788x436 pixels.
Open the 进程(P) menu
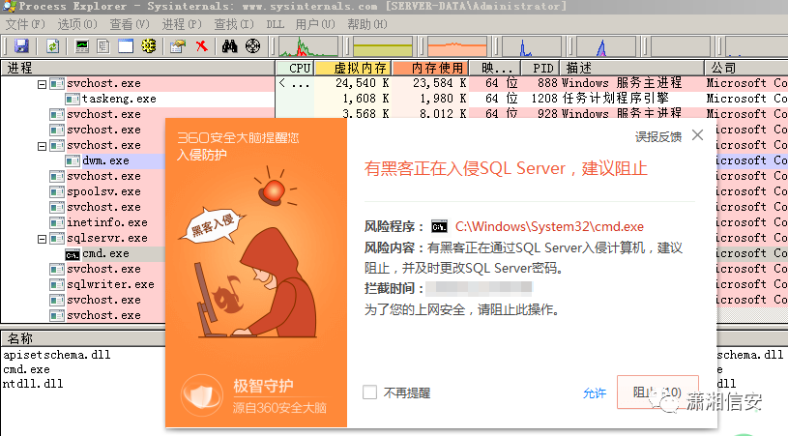(182, 24)
